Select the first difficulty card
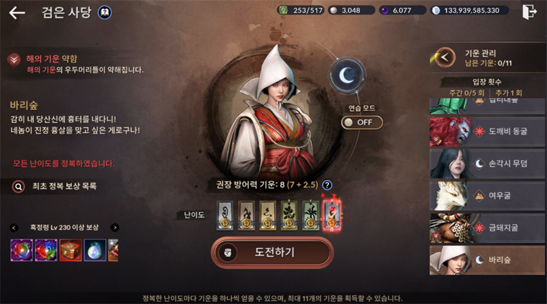The height and width of the screenshot is (304, 547). [x=225, y=215]
